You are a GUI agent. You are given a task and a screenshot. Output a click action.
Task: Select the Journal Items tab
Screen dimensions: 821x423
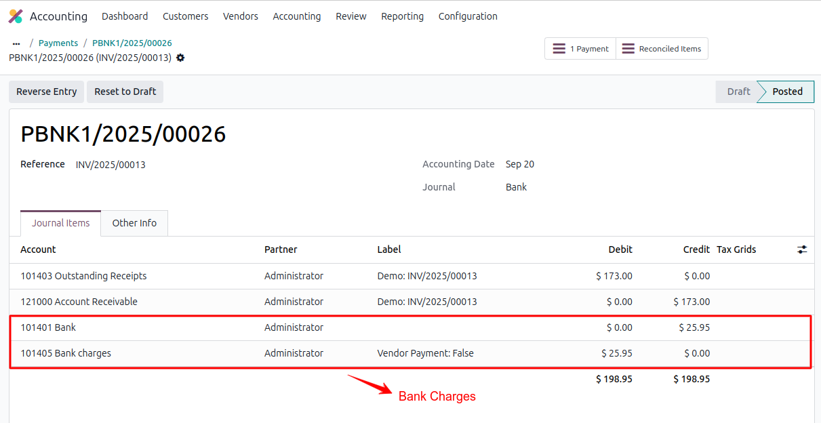pos(60,222)
